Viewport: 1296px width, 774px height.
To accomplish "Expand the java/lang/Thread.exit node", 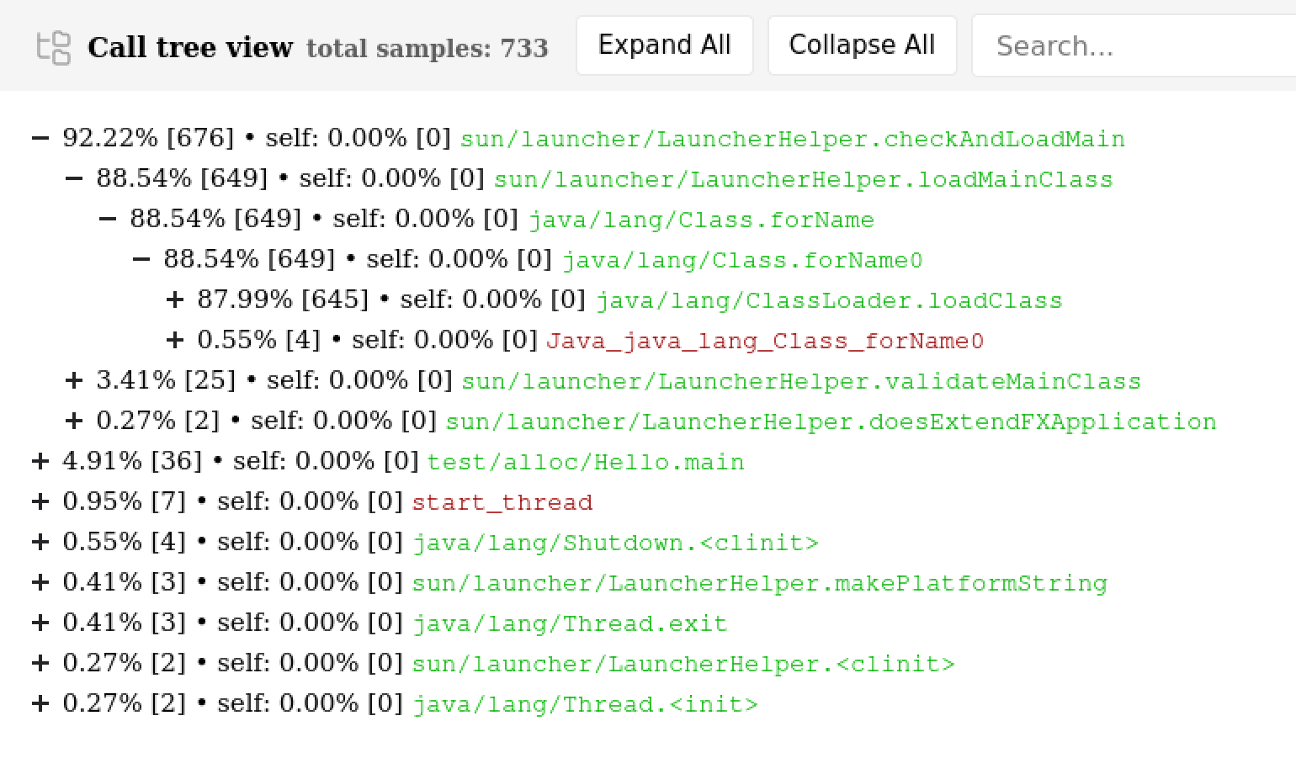I will [40, 623].
